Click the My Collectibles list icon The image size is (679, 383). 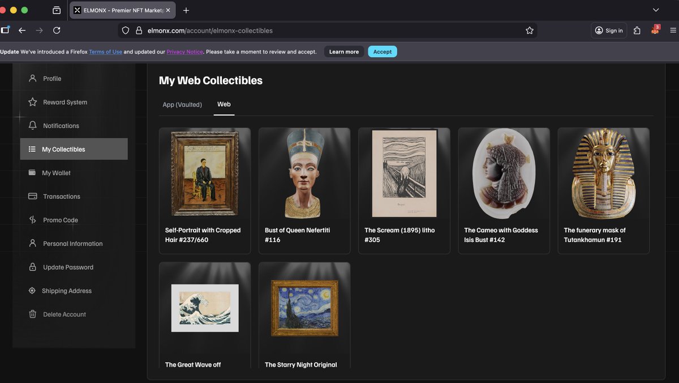click(x=32, y=149)
